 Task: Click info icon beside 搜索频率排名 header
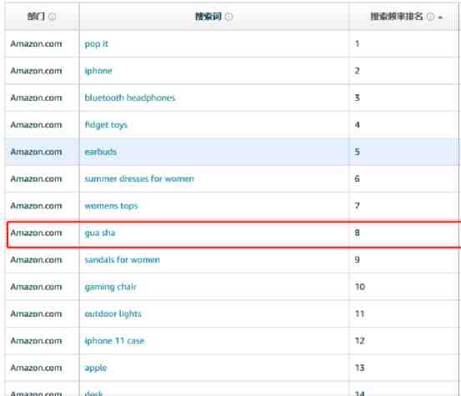click(x=430, y=17)
